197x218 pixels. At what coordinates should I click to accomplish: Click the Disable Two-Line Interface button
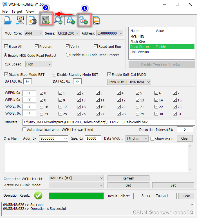click(x=162, y=65)
